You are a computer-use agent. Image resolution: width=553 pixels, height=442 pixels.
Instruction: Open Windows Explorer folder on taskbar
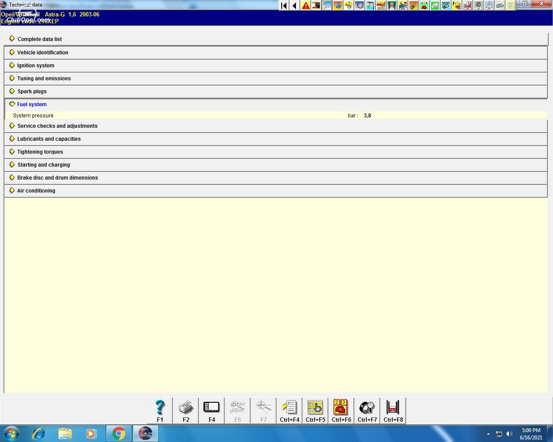65,433
